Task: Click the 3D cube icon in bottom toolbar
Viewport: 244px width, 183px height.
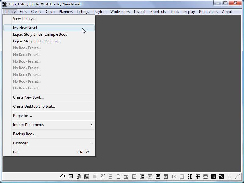Action: coord(79,177)
